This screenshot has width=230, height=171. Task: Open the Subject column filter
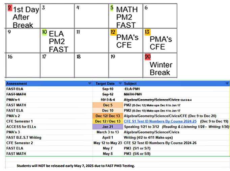tap(227, 83)
